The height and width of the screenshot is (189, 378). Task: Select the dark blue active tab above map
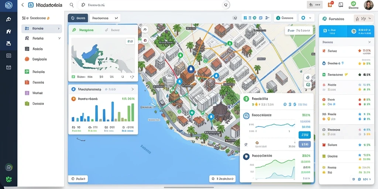click(x=78, y=18)
